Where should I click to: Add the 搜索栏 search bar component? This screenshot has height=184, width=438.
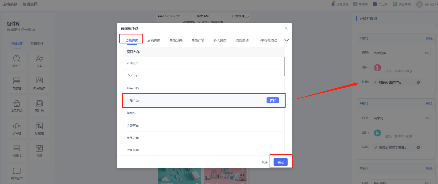[17, 61]
